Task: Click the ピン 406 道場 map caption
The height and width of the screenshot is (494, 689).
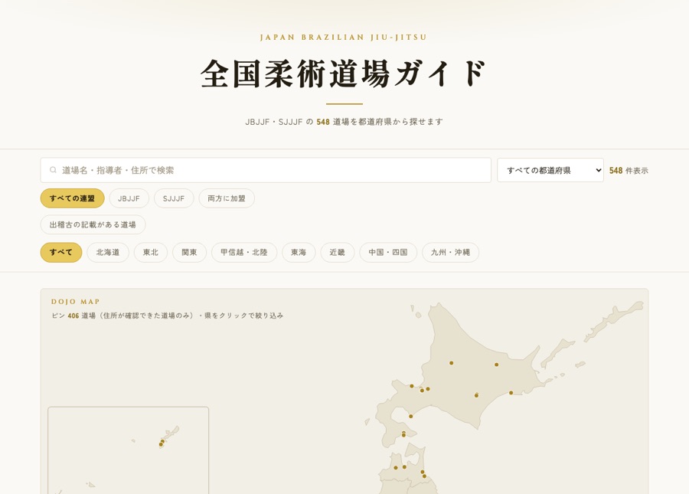Action: (168, 316)
